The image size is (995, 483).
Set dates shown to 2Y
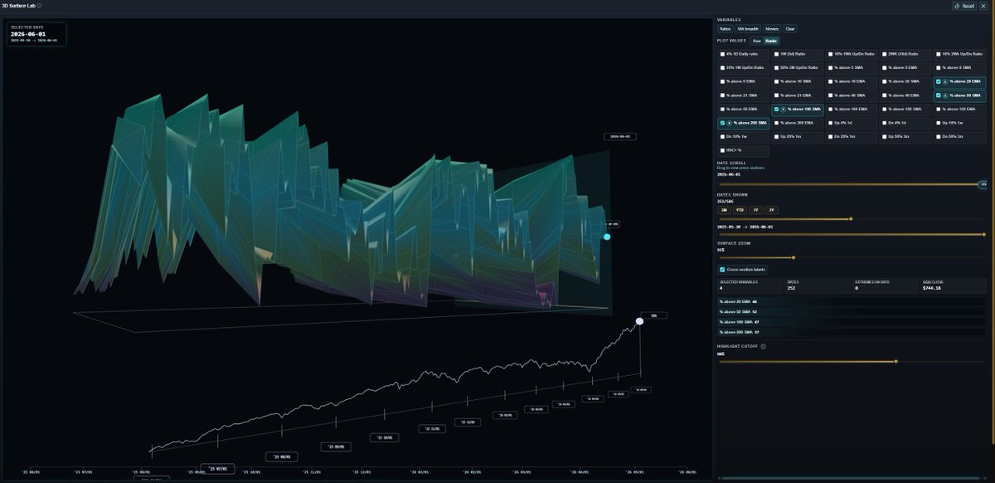coord(771,210)
